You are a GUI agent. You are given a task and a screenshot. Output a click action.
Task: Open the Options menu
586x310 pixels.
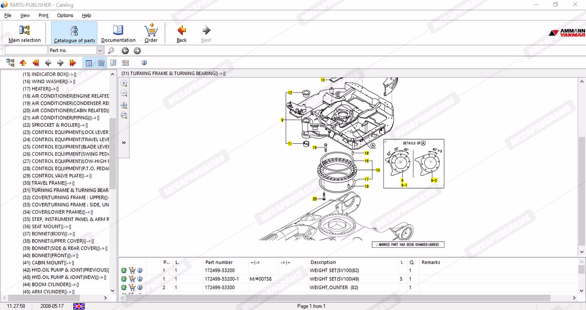pyautogui.click(x=65, y=15)
